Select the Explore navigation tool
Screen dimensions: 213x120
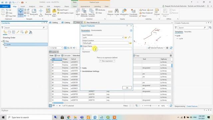click(21, 12)
